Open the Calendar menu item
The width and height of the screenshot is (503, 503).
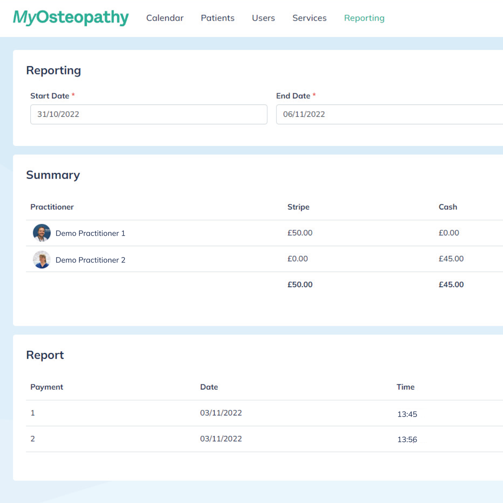[165, 18]
